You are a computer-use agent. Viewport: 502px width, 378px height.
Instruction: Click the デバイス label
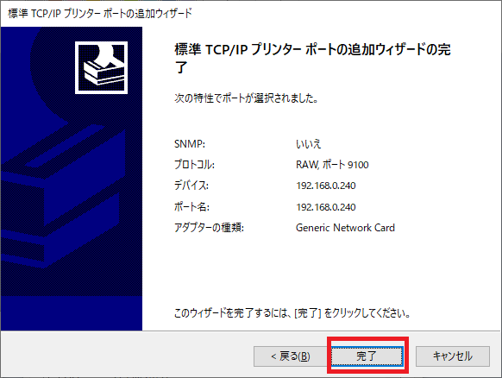pyautogui.click(x=191, y=186)
